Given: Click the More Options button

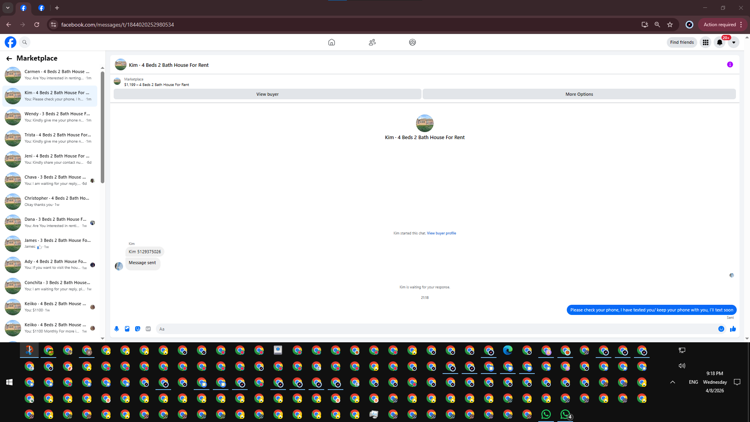Looking at the screenshot, I should 579,94.
